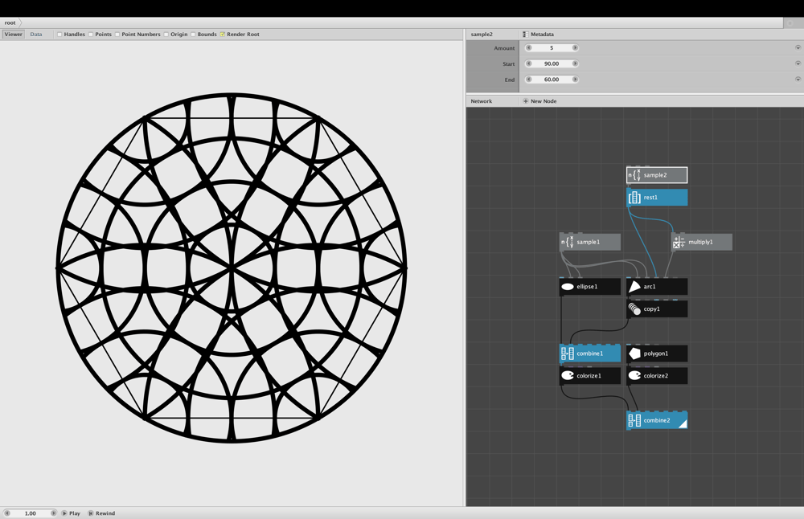Screen dimensions: 804x519
Task: Switch to the Viewer tab
Action: point(14,35)
